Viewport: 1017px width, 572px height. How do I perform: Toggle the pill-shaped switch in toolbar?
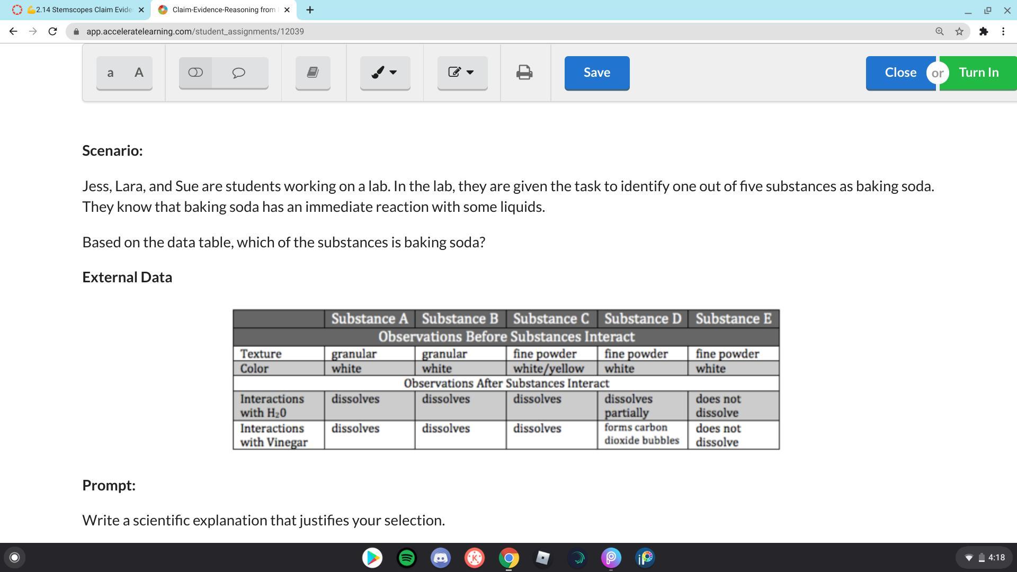195,73
